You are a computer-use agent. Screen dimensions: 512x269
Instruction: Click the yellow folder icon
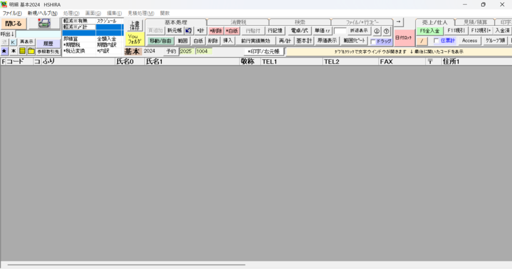31,51
